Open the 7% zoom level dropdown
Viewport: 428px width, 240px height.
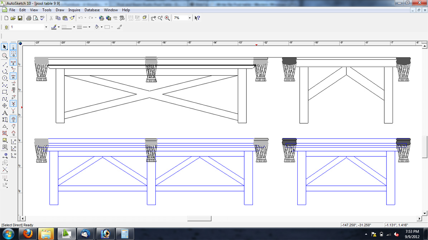coord(189,18)
